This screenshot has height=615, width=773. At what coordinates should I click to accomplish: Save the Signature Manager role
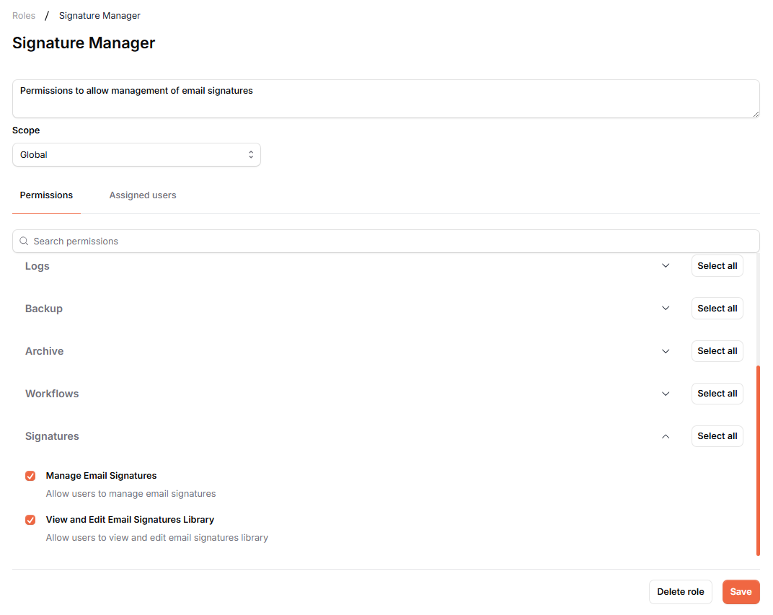pyautogui.click(x=741, y=592)
